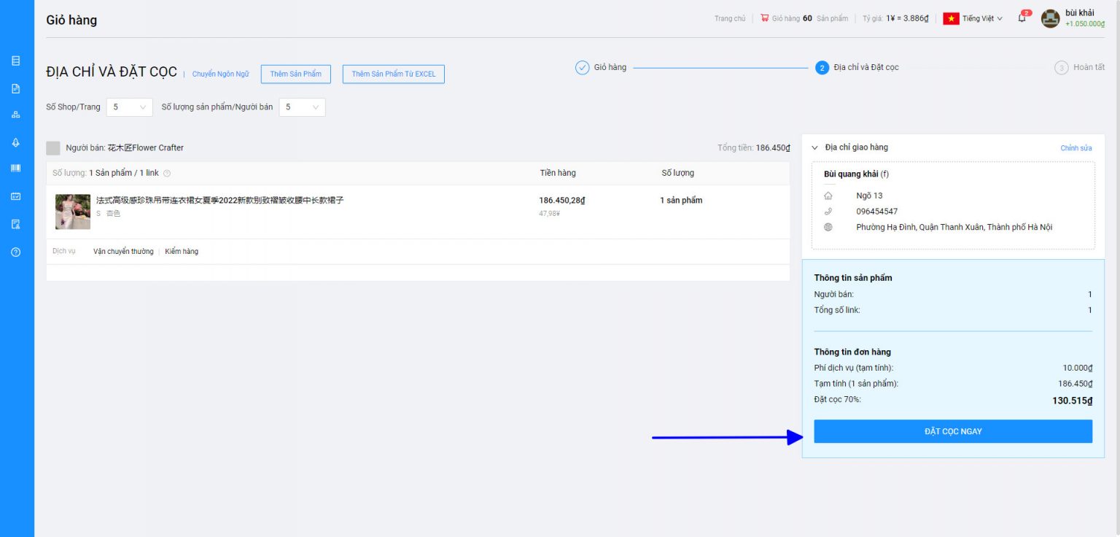Open the receipt document icon in sidebar
The height and width of the screenshot is (537, 1120).
[16, 224]
